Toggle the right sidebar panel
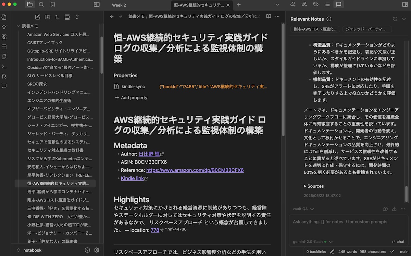Image resolution: width=411 pixels, height=256 pixels. click(x=405, y=4)
